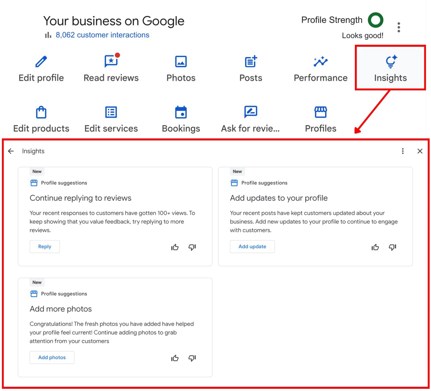Click the Edit profile label

[41, 78]
